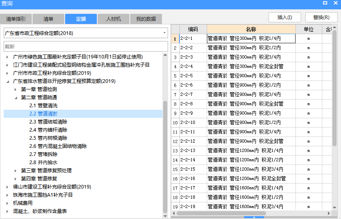Expand 机械费用 node
Image resolution: width=341 pixels, height=219 pixels.
click(7, 203)
